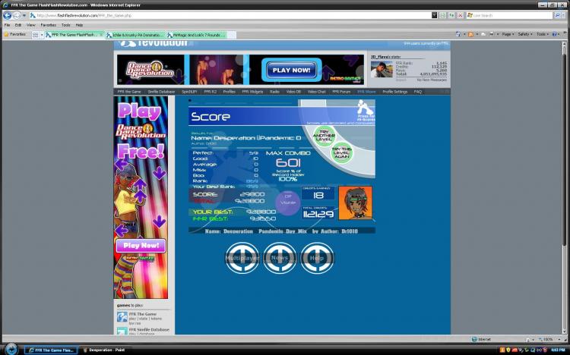Screen dimensions: 570x355
Task: Click the Try Another Level button
Action: (x=324, y=136)
